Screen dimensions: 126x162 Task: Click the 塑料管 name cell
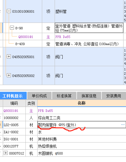pyautogui.click(x=89, y=11)
